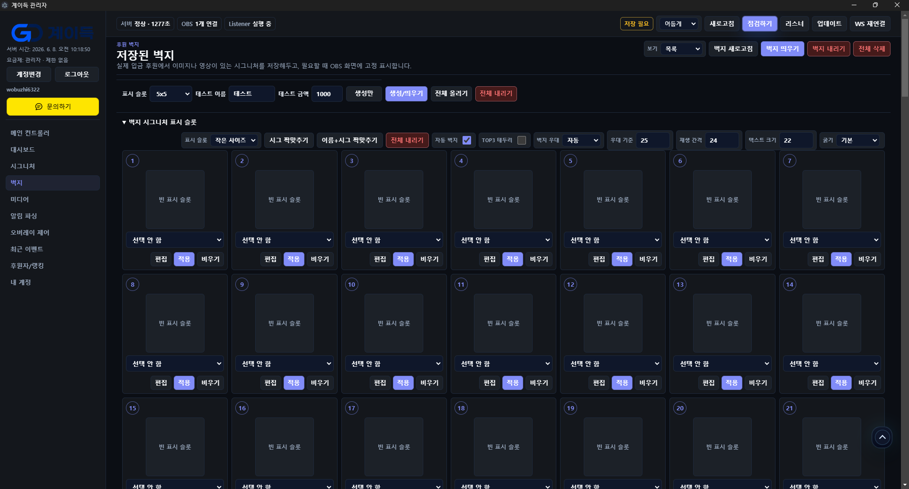Click the app icon in the title bar
Image resolution: width=909 pixels, height=489 pixels.
pos(5,5)
